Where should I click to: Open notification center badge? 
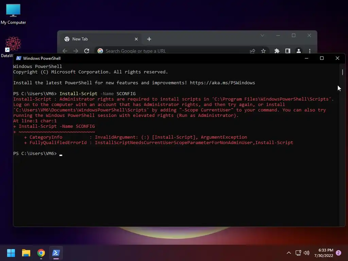[338, 253]
